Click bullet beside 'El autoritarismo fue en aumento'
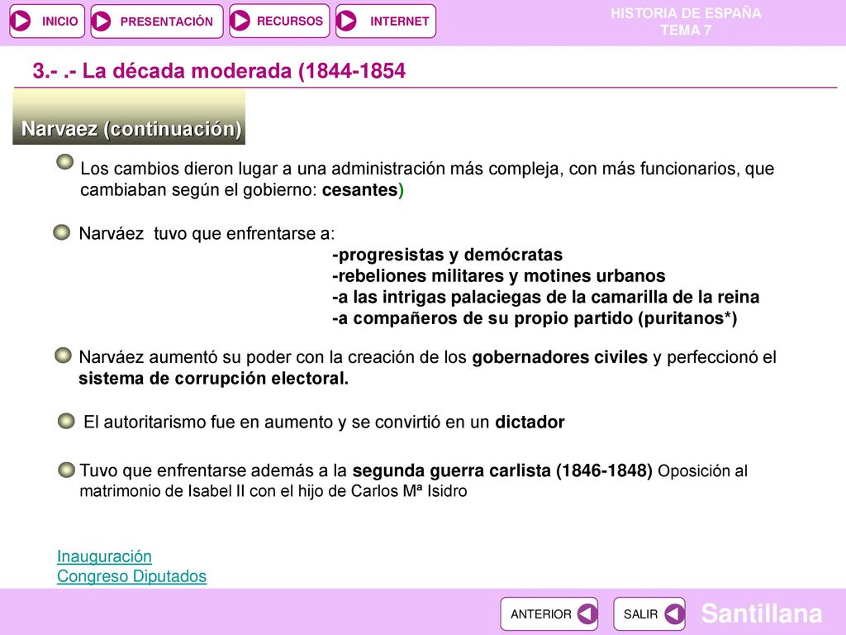This screenshot has width=846, height=635. [66, 421]
